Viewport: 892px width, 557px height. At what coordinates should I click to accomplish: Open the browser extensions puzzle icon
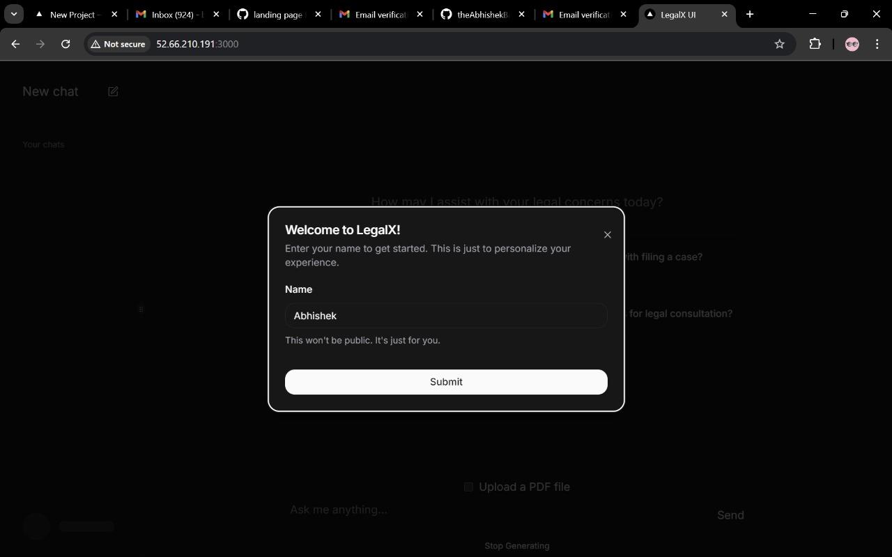[x=815, y=44]
